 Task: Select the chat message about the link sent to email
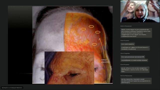[136, 33]
